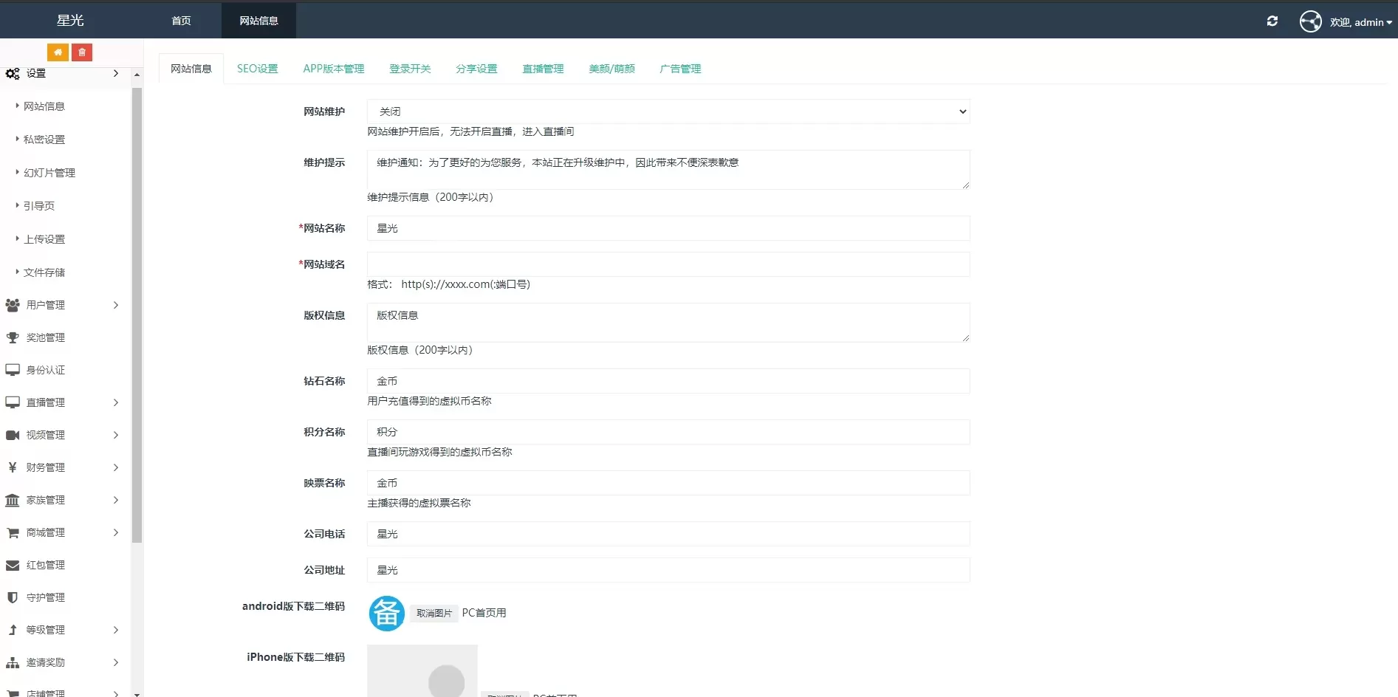This screenshot has width=1398, height=697.
Task: Click 取消图片 button for android QR code
Action: (x=434, y=613)
